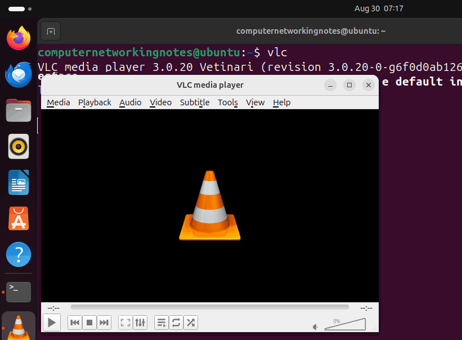Maximize the VLC media player window
Viewport: 462px width, 340px height.
[349, 85]
